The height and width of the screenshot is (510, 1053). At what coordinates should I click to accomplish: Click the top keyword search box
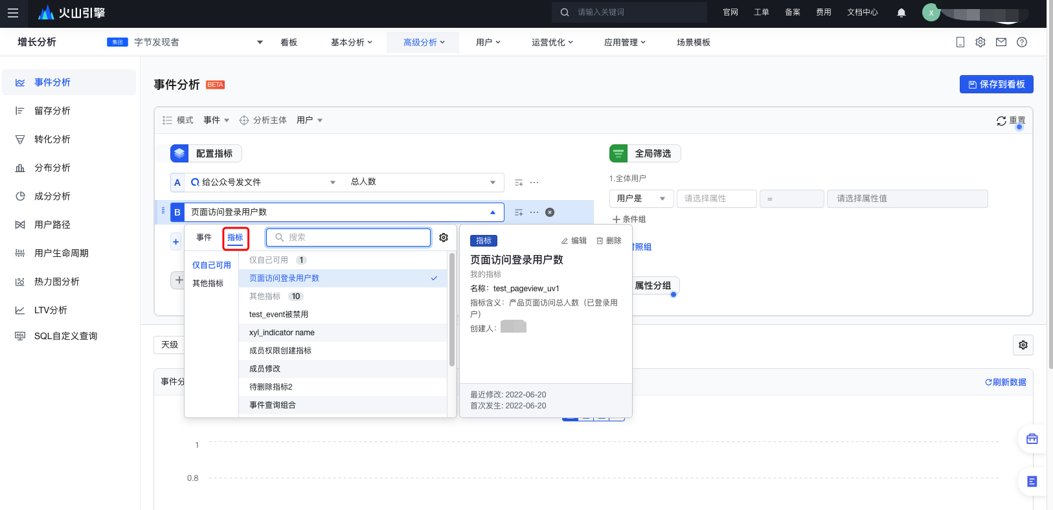pyautogui.click(x=629, y=12)
